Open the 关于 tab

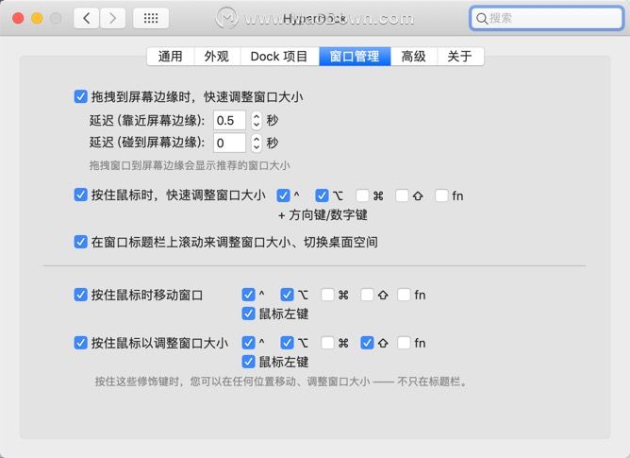(x=460, y=57)
